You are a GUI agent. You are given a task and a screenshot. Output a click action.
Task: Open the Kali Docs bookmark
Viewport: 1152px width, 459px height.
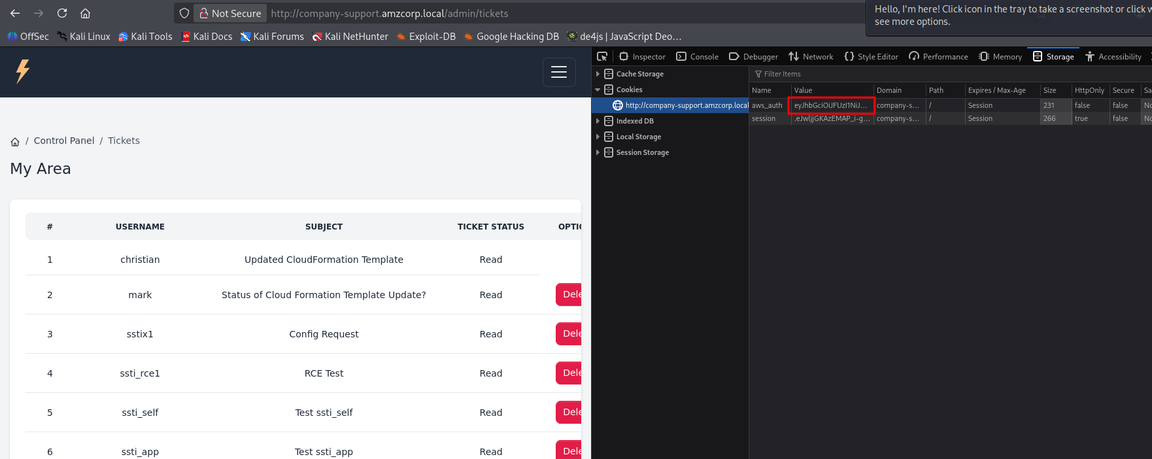click(207, 37)
